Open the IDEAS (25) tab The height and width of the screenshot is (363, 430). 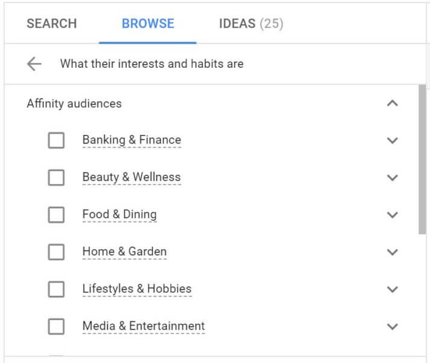click(251, 24)
